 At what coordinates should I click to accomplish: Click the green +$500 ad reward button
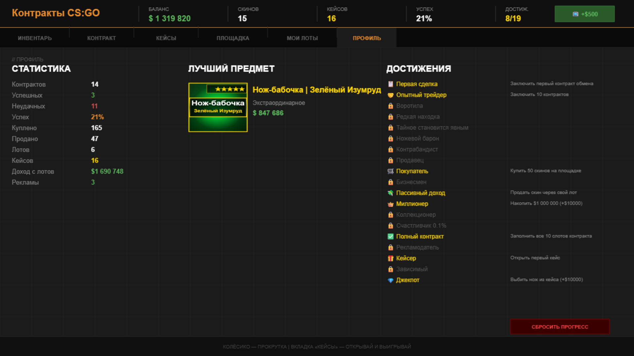(584, 14)
